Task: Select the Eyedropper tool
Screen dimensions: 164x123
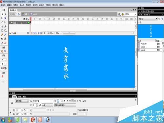Action: (x=2, y=43)
